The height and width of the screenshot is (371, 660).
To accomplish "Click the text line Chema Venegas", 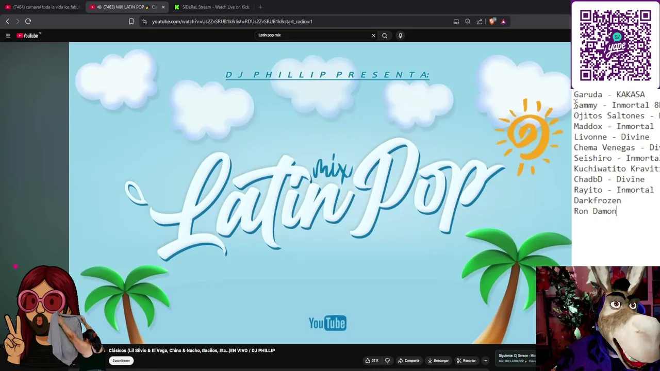I will 617,147.
